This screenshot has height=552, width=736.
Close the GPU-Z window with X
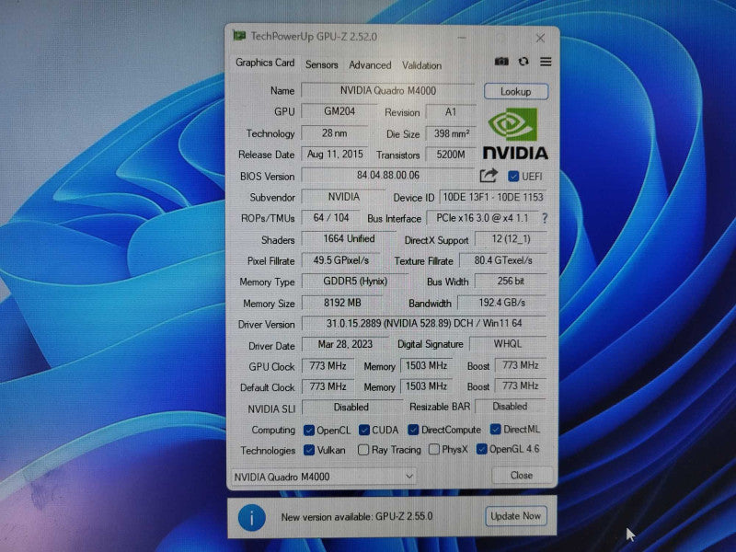(x=540, y=38)
